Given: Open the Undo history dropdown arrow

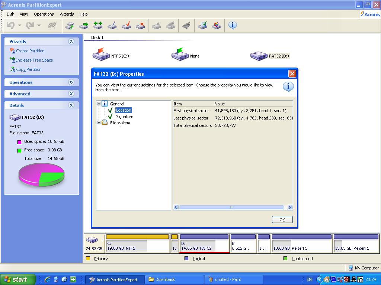Looking at the screenshot, I should (x=19, y=25).
